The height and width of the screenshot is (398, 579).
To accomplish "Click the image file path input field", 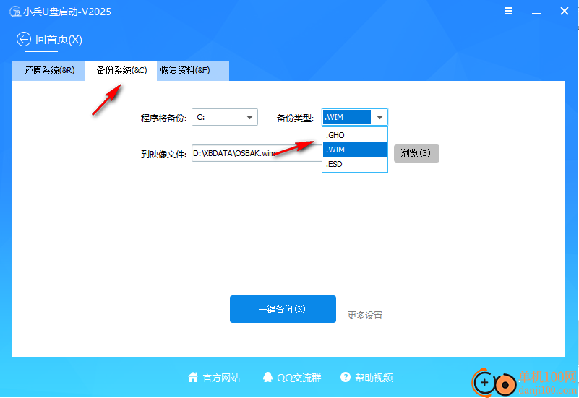I will tap(257, 153).
